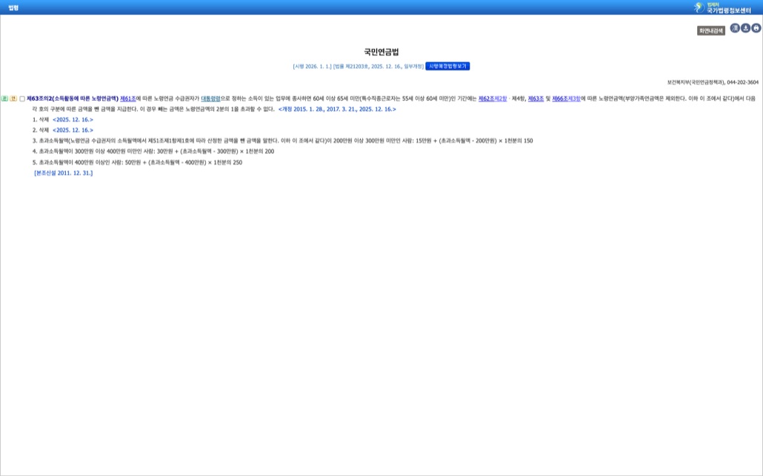Viewport: 763px width, 476px height.
Task: Click the green 판 precedent icon beside 제63조의2
Action: [5, 98]
